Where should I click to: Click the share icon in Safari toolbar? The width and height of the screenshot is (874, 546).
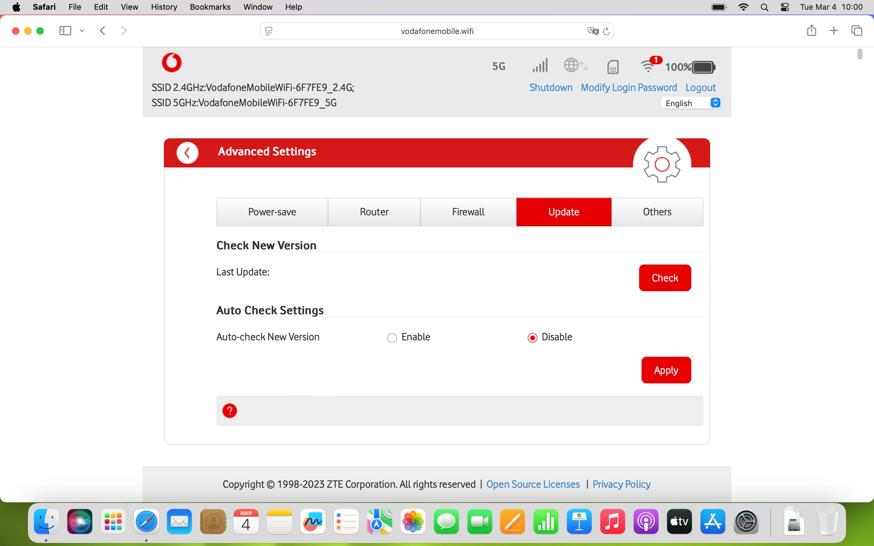tap(811, 30)
